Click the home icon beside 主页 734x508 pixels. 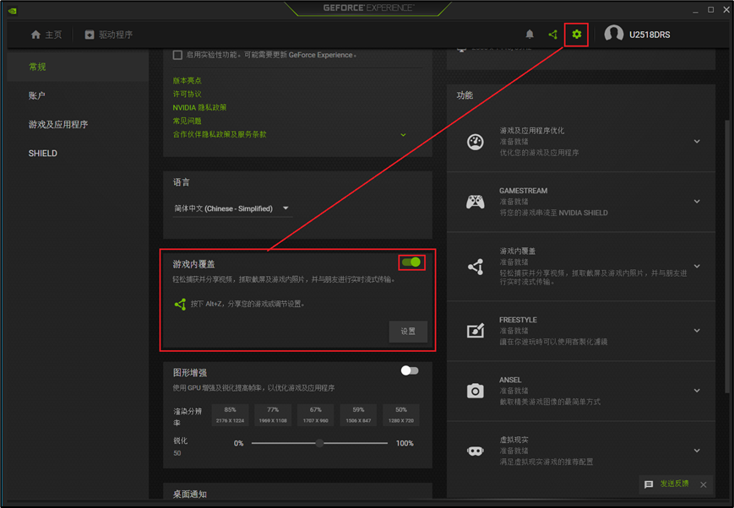(35, 35)
